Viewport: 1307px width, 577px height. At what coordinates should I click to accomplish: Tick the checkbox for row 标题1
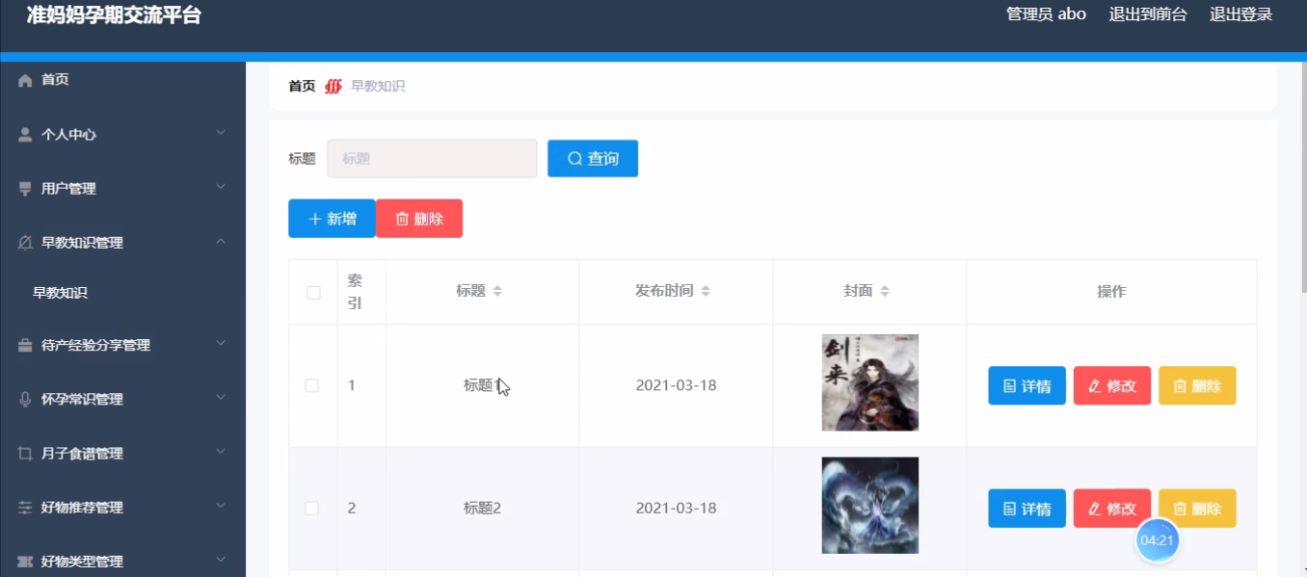click(x=311, y=385)
